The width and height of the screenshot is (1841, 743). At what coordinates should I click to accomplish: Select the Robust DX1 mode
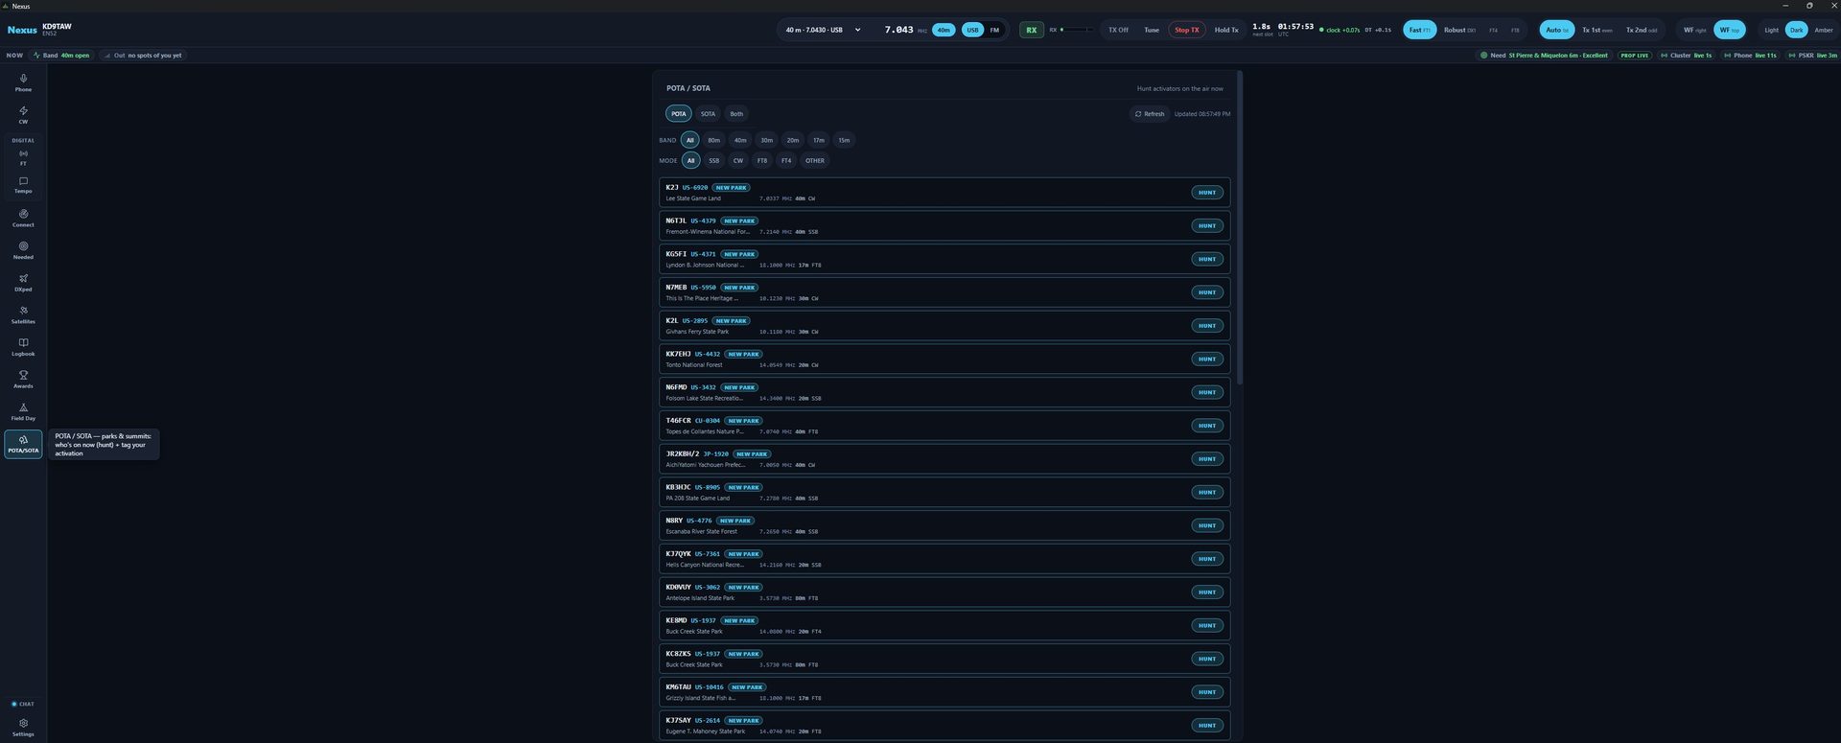1459,30
